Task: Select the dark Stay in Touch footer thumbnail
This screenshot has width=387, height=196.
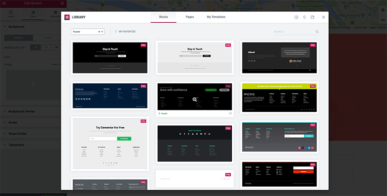Action: tap(109, 58)
